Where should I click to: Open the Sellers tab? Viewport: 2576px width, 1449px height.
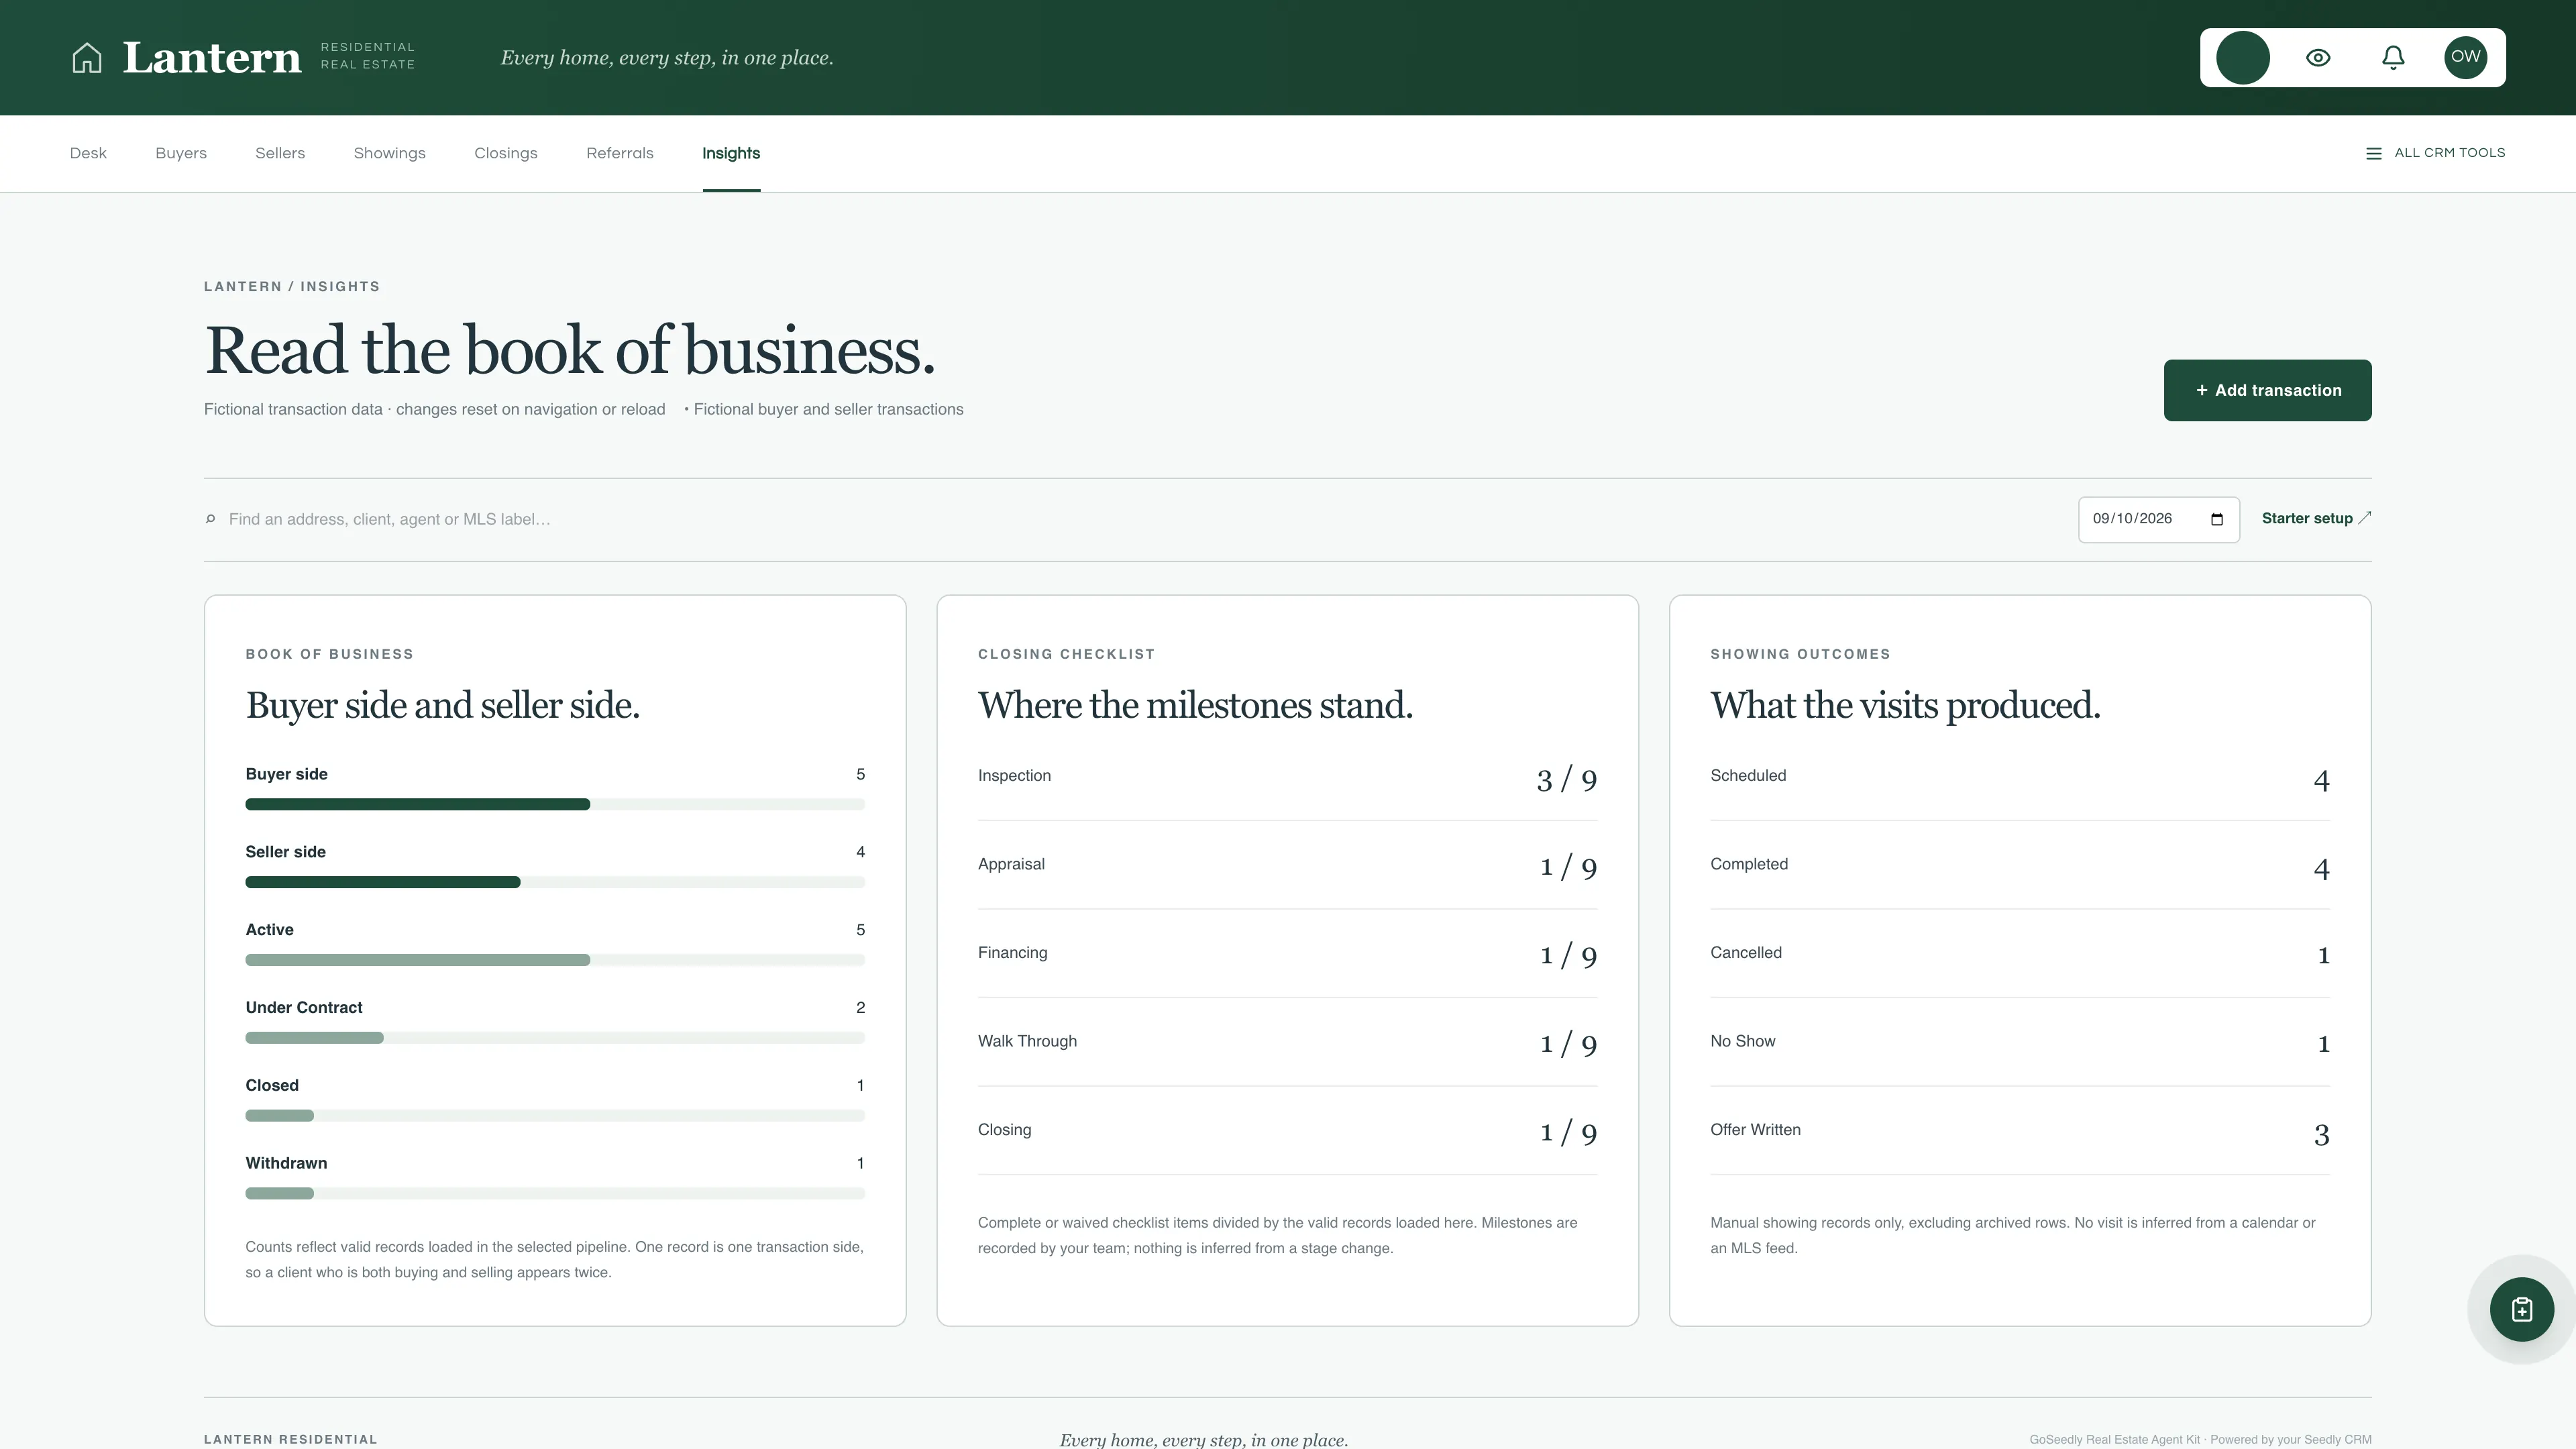click(280, 153)
